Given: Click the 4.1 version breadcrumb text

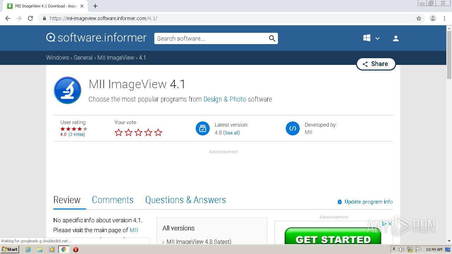Looking at the screenshot, I should (x=142, y=58).
